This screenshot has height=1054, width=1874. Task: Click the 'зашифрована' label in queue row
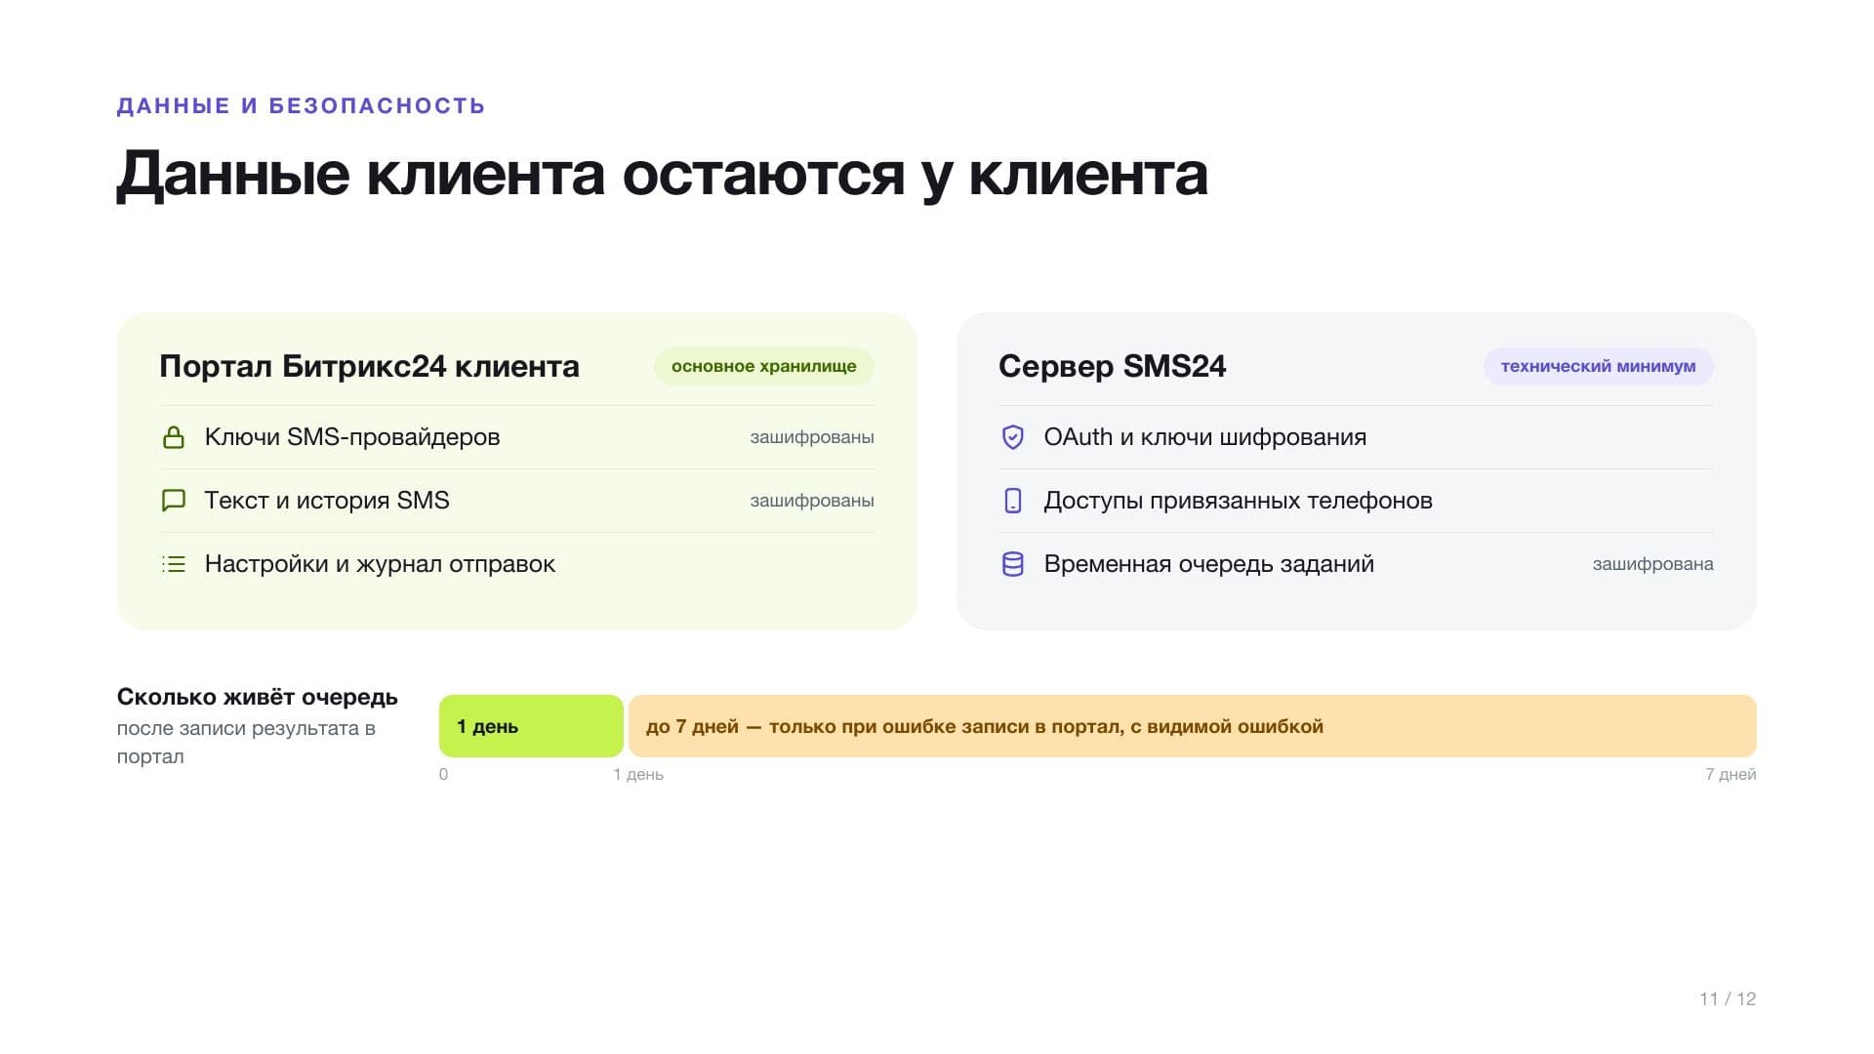(1653, 564)
